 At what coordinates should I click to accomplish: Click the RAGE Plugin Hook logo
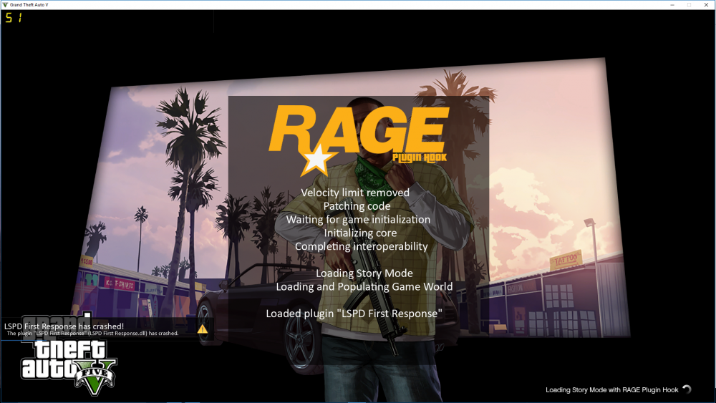pyautogui.click(x=359, y=140)
